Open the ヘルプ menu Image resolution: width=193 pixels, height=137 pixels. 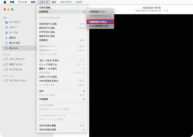point(78,2)
